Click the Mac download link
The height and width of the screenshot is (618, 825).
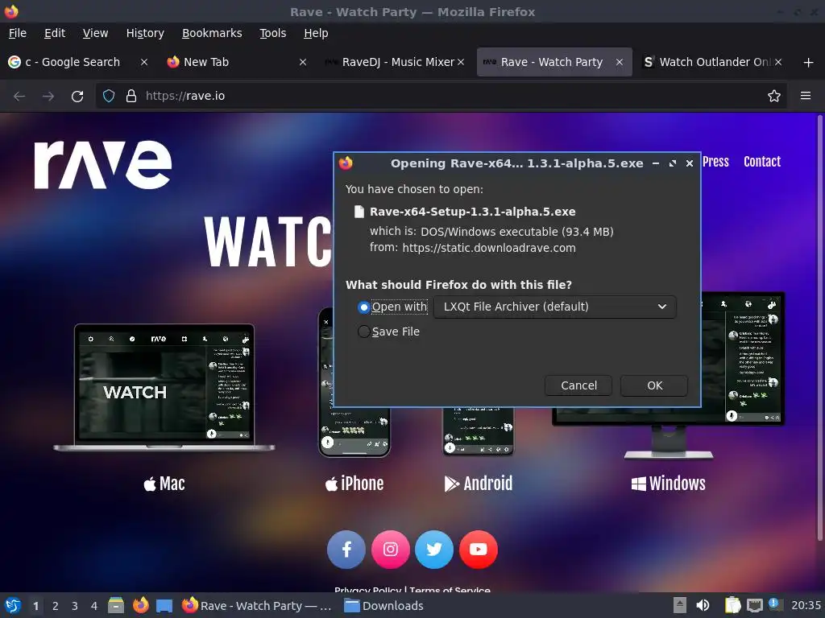(164, 484)
